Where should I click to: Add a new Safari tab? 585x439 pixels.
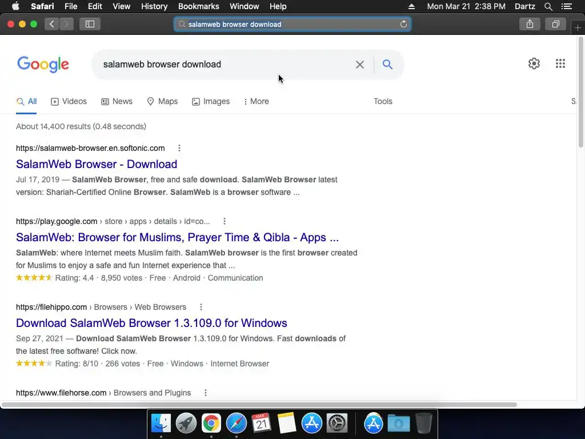click(x=578, y=27)
